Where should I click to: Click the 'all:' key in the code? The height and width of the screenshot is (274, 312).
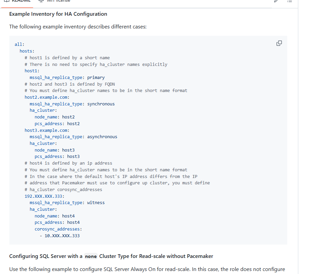19,44
